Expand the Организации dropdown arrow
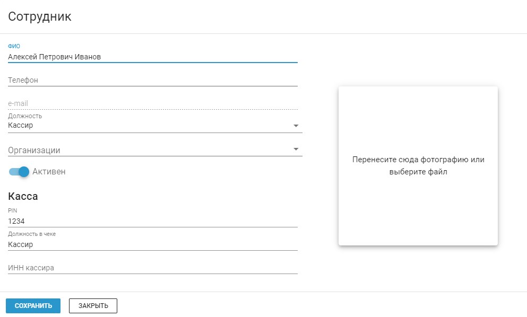 pos(296,149)
